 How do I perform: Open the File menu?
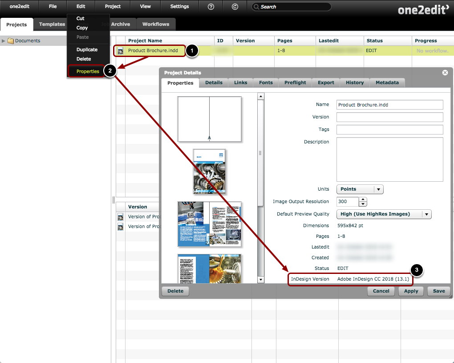pos(53,6)
